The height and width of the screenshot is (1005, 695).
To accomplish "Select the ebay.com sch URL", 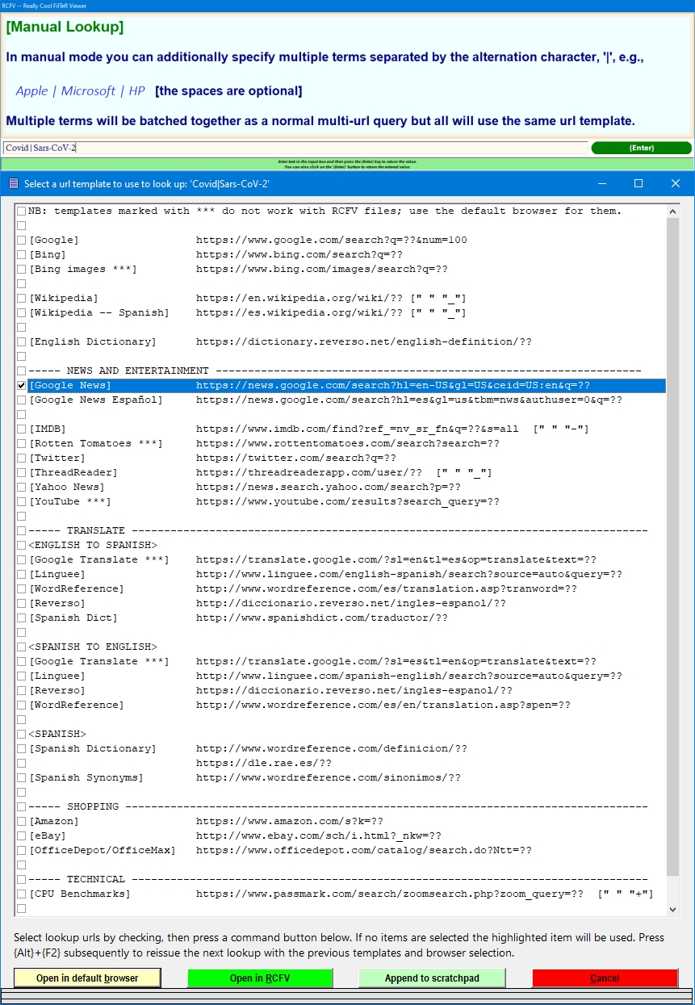I will point(318,835).
